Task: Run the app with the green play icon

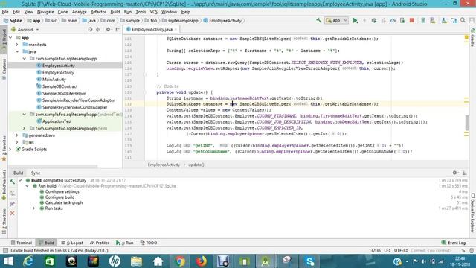Action: coord(356,20)
